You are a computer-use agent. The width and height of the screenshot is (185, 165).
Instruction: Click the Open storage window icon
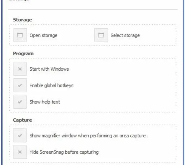(x=20, y=35)
